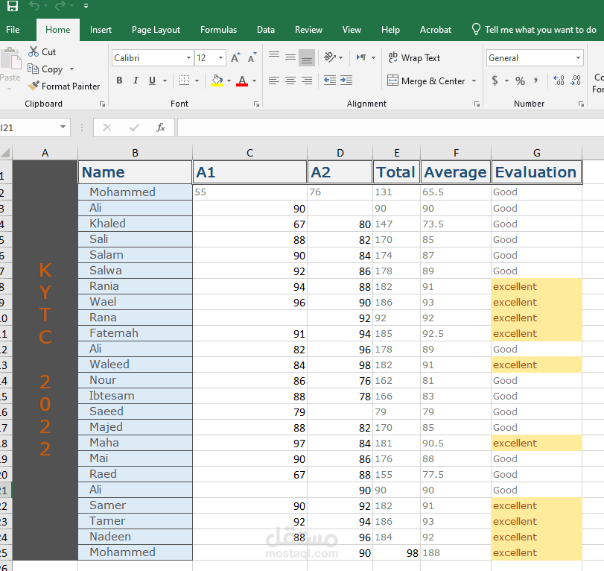Viewport: 604px width, 571px height.
Task: Click the Orientation text rotate icon
Action: pos(330,58)
